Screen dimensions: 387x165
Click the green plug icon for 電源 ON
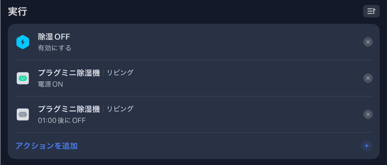click(x=23, y=78)
